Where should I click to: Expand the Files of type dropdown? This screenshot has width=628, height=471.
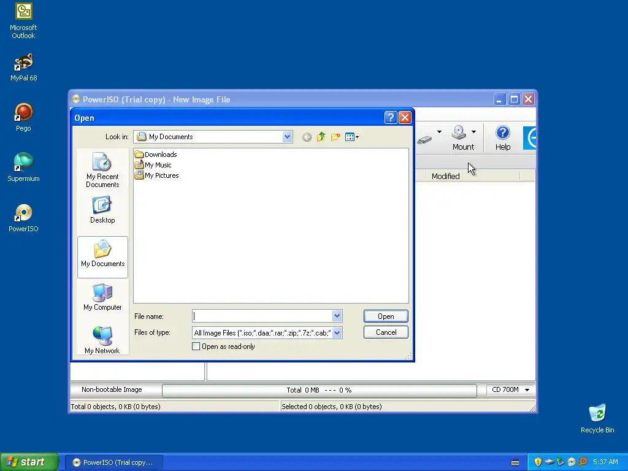337,332
